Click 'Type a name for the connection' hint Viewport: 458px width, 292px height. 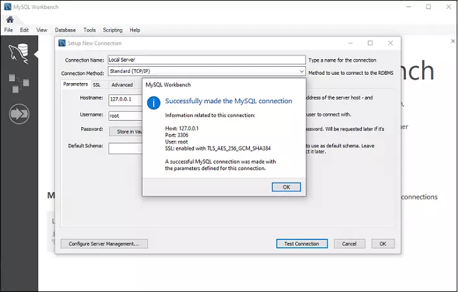343,60
